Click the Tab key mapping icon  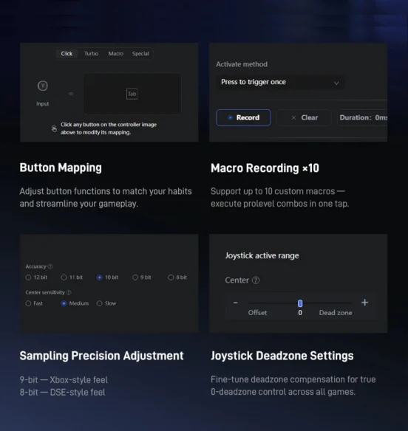(x=132, y=94)
